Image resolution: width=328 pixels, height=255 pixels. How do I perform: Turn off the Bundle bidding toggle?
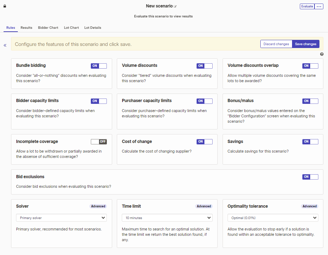(x=99, y=66)
